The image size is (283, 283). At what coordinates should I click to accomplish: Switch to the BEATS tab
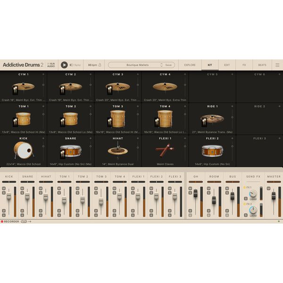pos(262,65)
